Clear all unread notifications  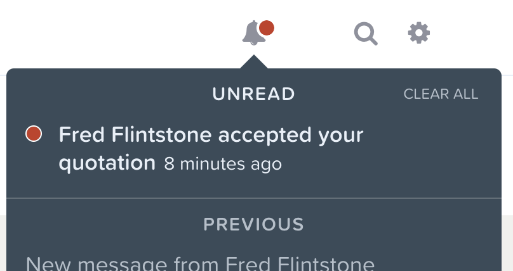pyautogui.click(x=441, y=94)
